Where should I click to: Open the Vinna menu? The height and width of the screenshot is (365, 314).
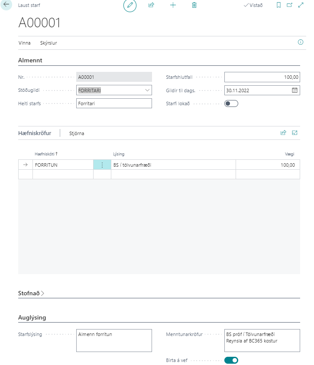[x=25, y=43]
